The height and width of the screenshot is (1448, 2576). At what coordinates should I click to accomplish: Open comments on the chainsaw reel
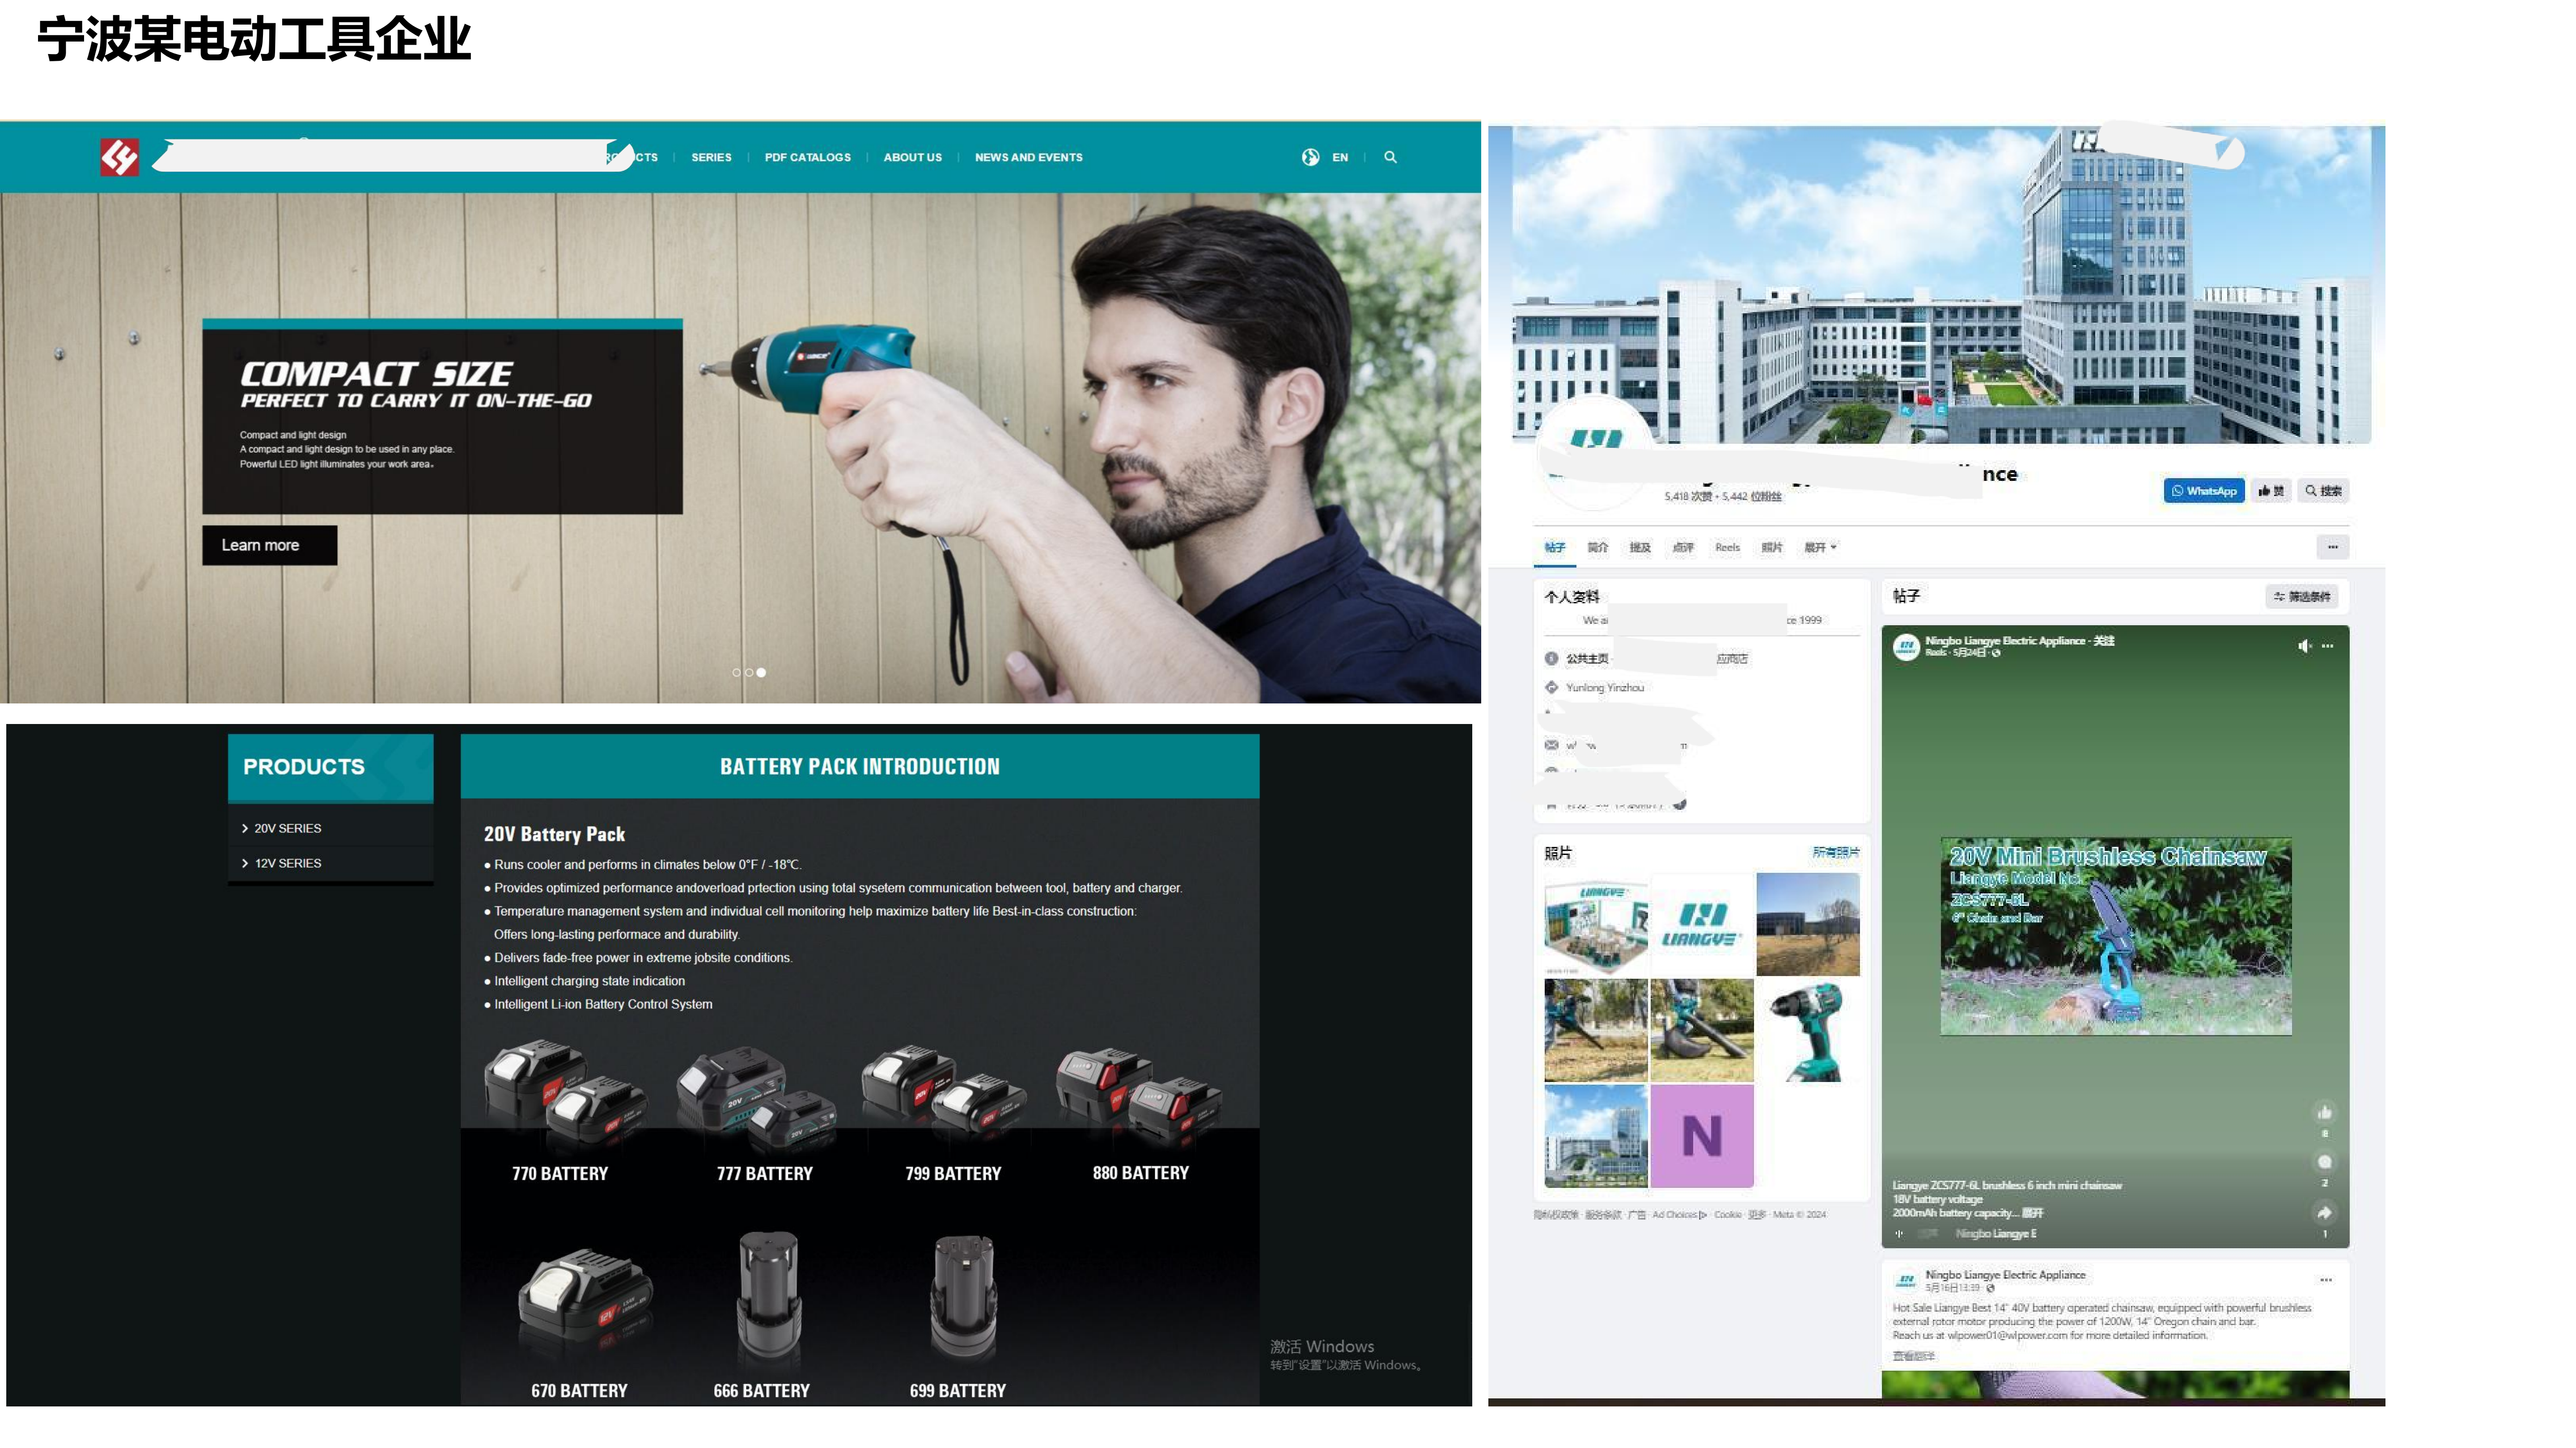(x=2324, y=1162)
